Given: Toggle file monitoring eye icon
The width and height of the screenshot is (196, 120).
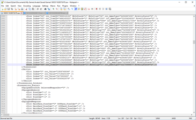Looking at the screenshot, I should click(92, 9).
